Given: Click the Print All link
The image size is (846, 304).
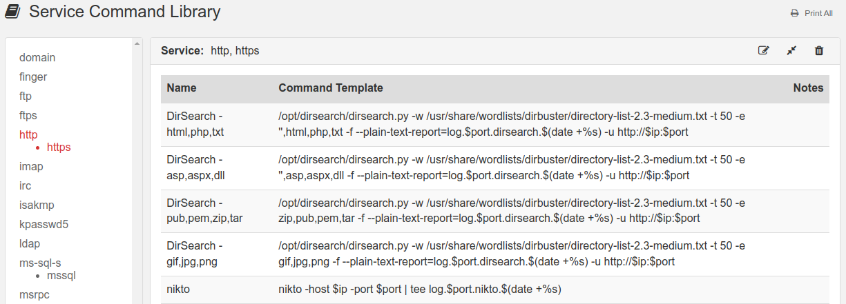Looking at the screenshot, I should pyautogui.click(x=818, y=13).
